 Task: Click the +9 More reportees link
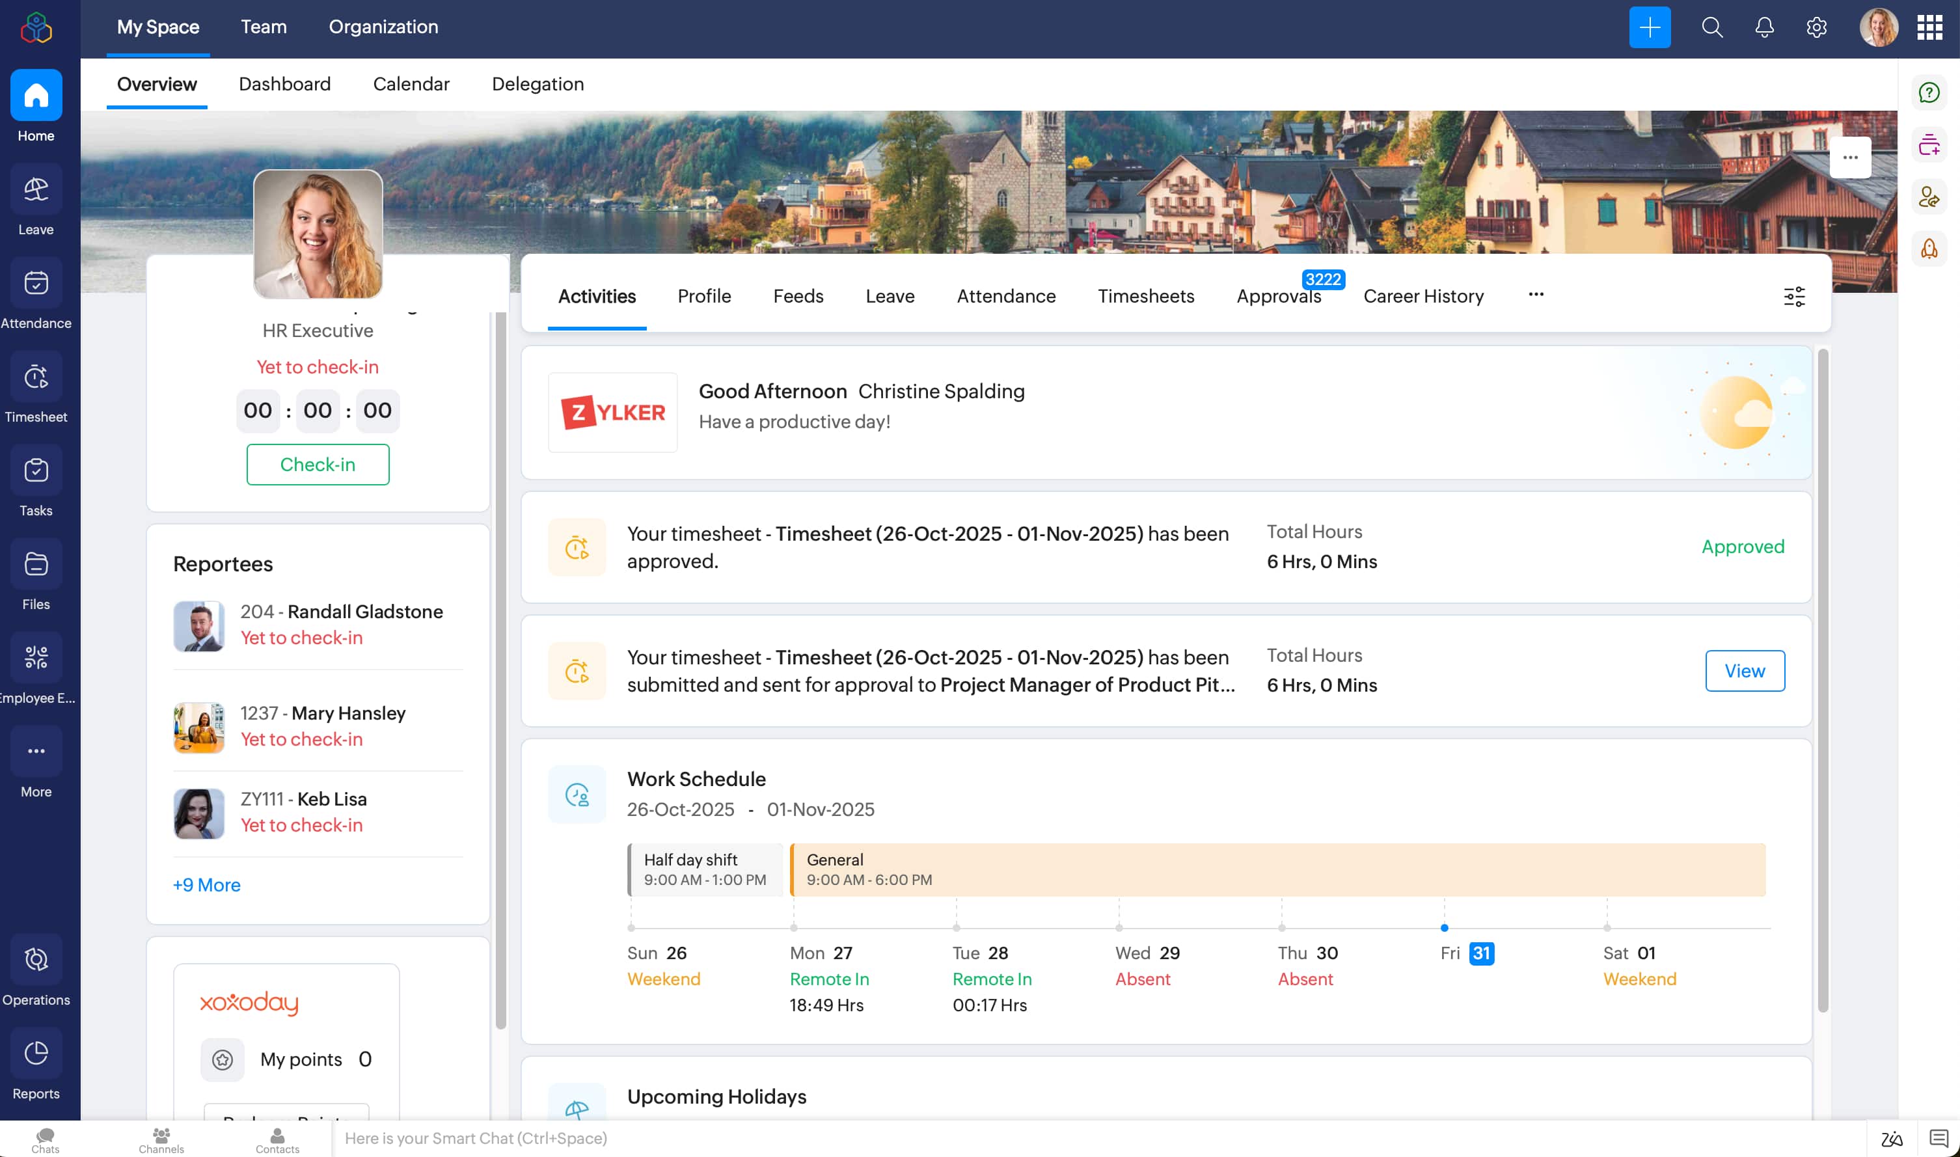(x=206, y=885)
